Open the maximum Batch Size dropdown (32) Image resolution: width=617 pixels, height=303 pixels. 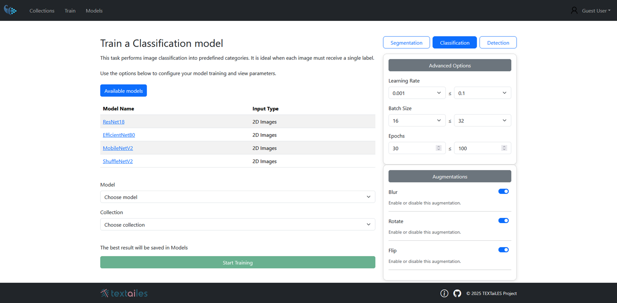click(x=482, y=121)
